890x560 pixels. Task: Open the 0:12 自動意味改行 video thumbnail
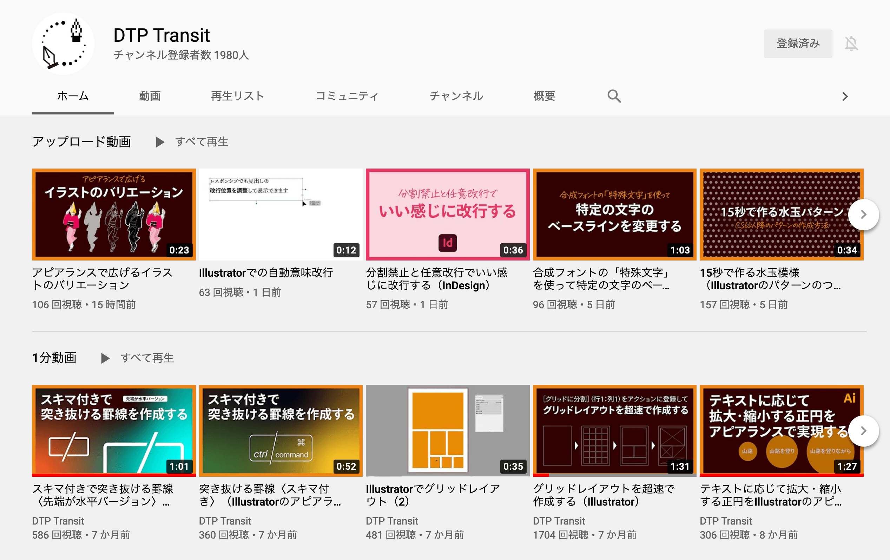281,215
